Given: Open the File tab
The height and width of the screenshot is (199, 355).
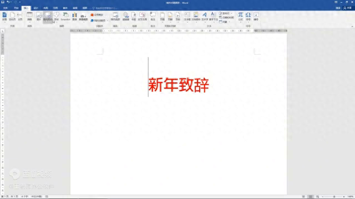Looking at the screenshot, I should click(5, 8).
